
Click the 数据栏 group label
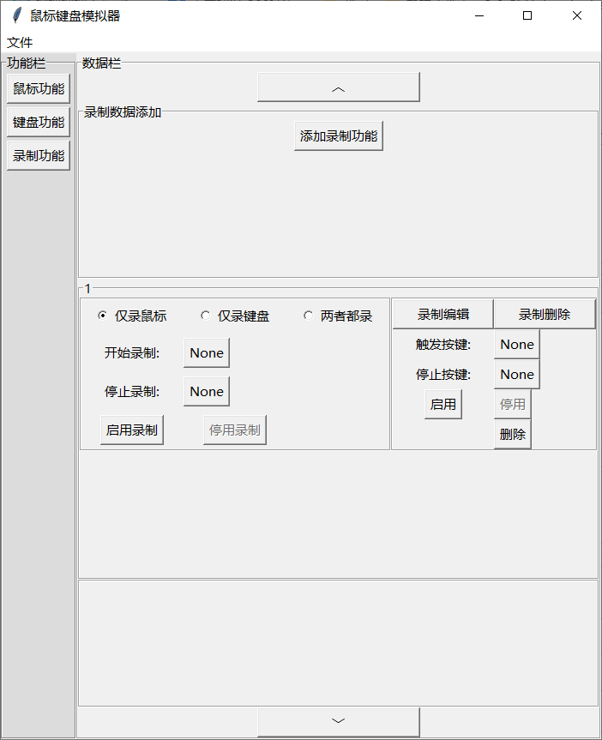pos(101,63)
